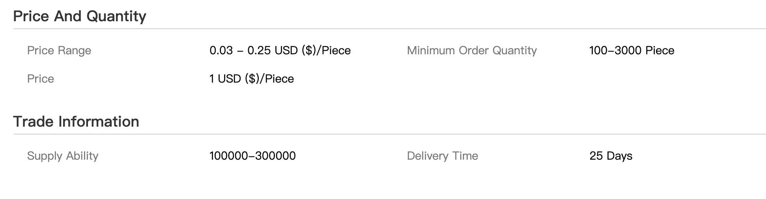The height and width of the screenshot is (199, 766).
Task: Select the 1 USD ($)/Piece value
Action: (x=252, y=79)
